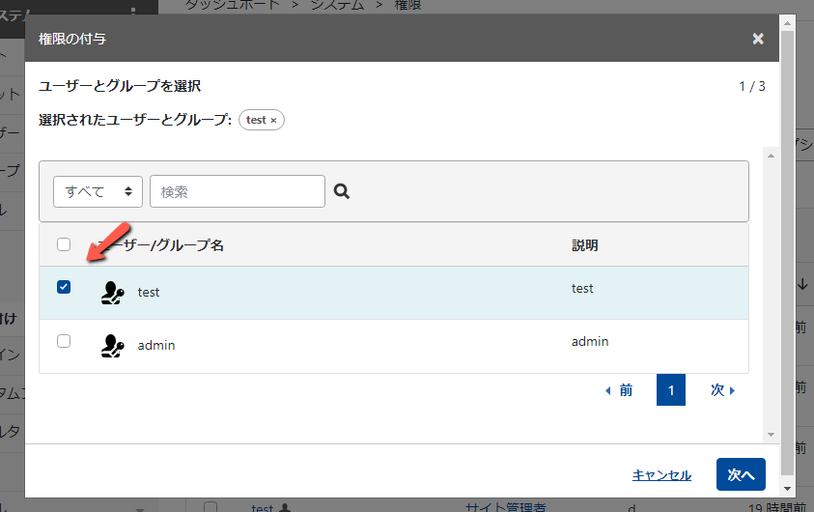Viewport: 814px width, 512px height.
Task: Click the admin name in the list
Action: pos(156,345)
